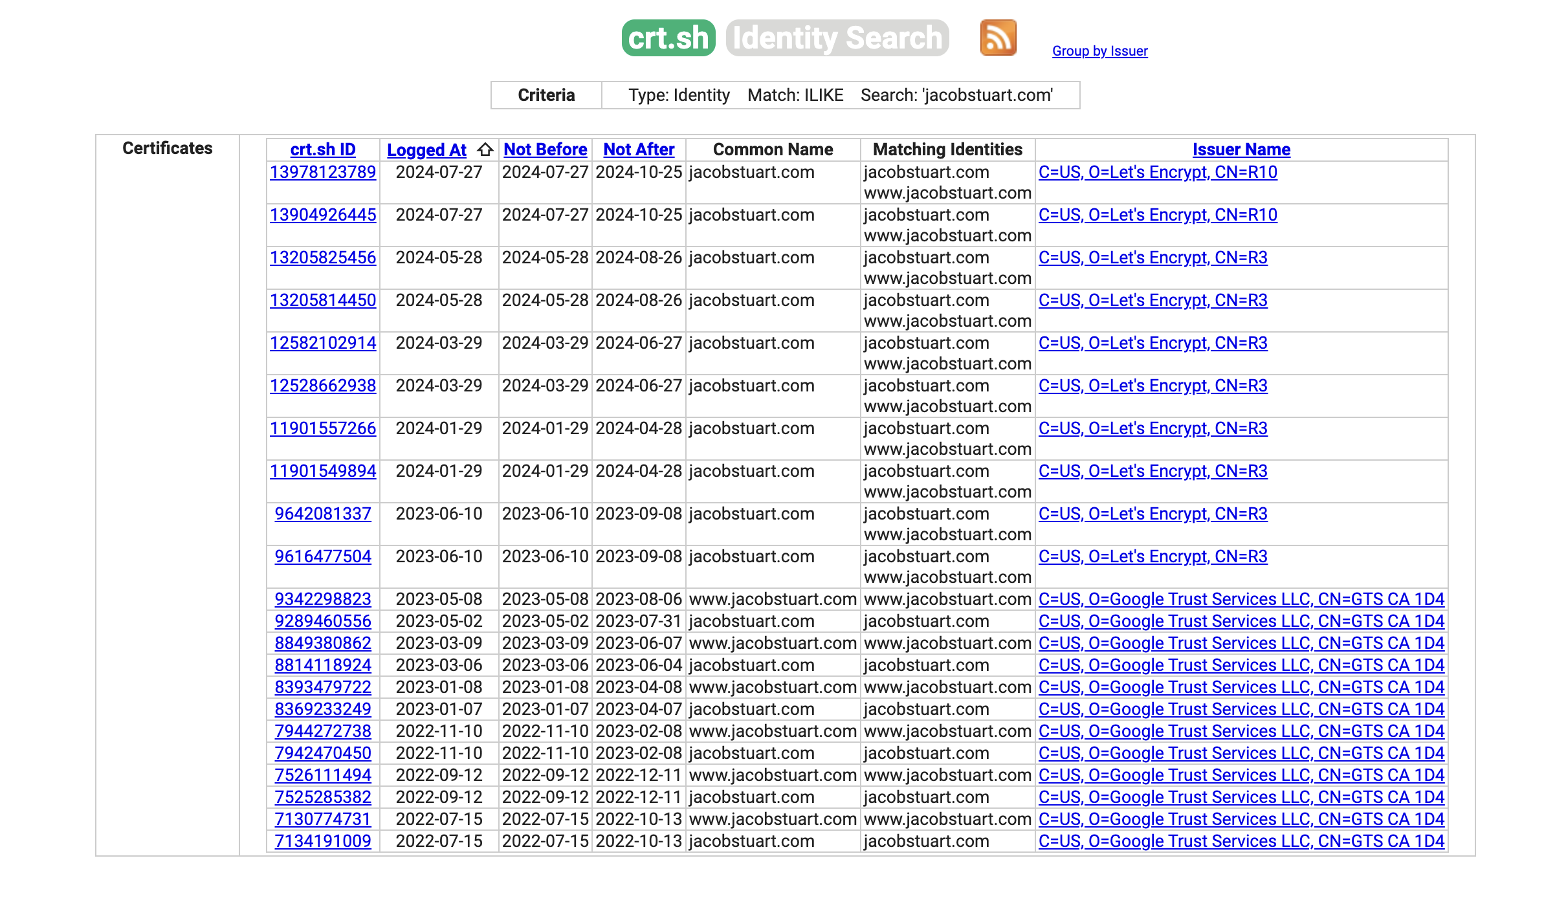Open GTS CA 1D4 issuer for 7944272738
Viewport: 1566px width, 911px height.
1241,731
